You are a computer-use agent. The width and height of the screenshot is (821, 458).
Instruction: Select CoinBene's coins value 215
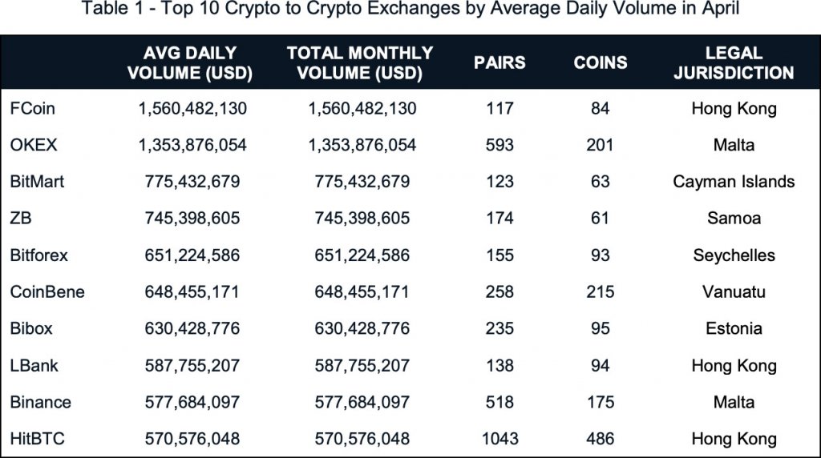point(601,292)
